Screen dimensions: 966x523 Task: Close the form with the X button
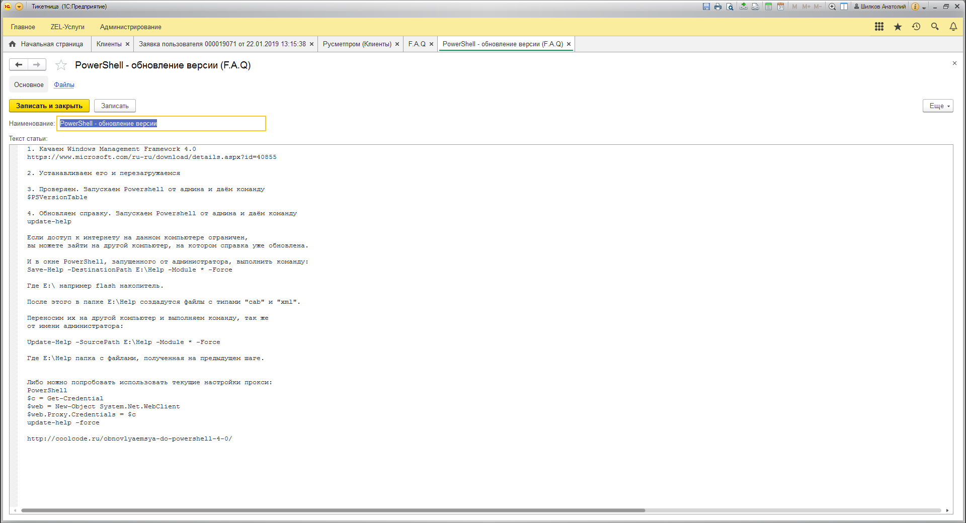pos(954,63)
